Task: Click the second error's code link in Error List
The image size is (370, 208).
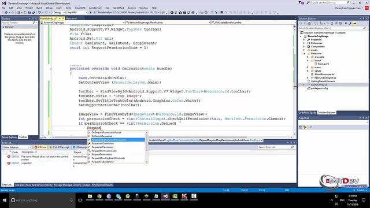Action: pyautogui.click(x=16, y=163)
